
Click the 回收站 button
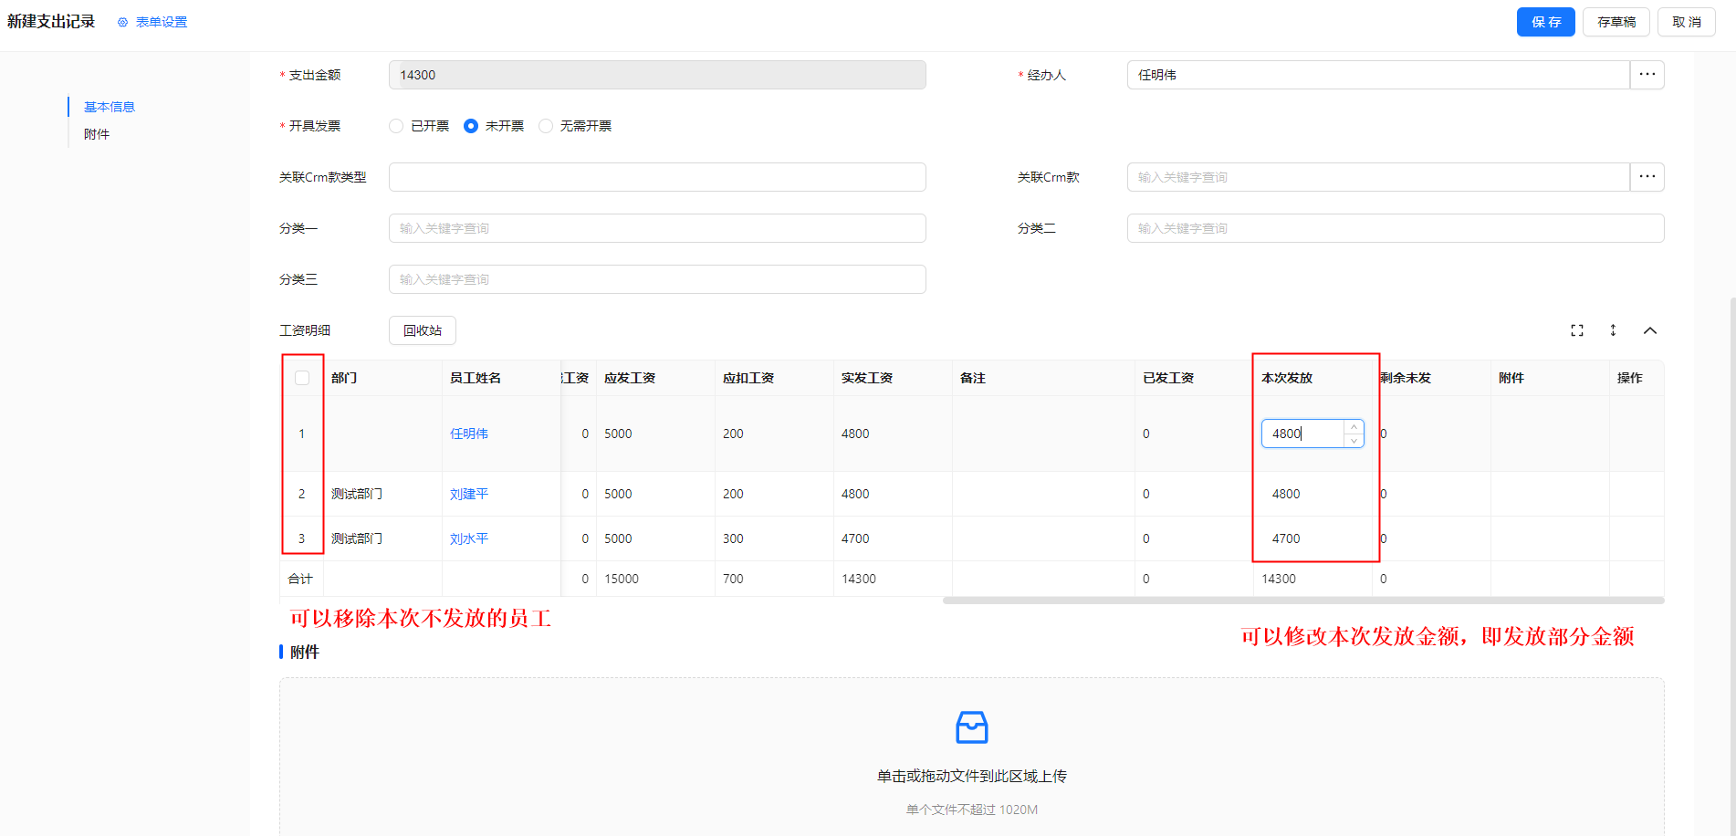coord(423,330)
